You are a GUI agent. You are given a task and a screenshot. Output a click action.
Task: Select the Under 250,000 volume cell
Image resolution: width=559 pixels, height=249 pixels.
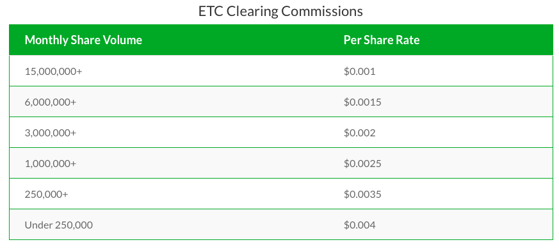59,225
